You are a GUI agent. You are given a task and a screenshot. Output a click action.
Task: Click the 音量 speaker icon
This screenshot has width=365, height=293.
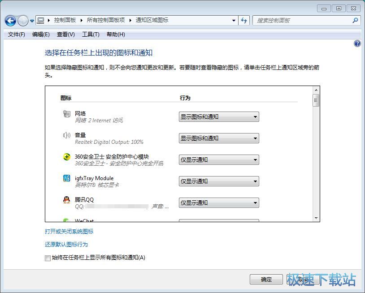click(x=66, y=135)
